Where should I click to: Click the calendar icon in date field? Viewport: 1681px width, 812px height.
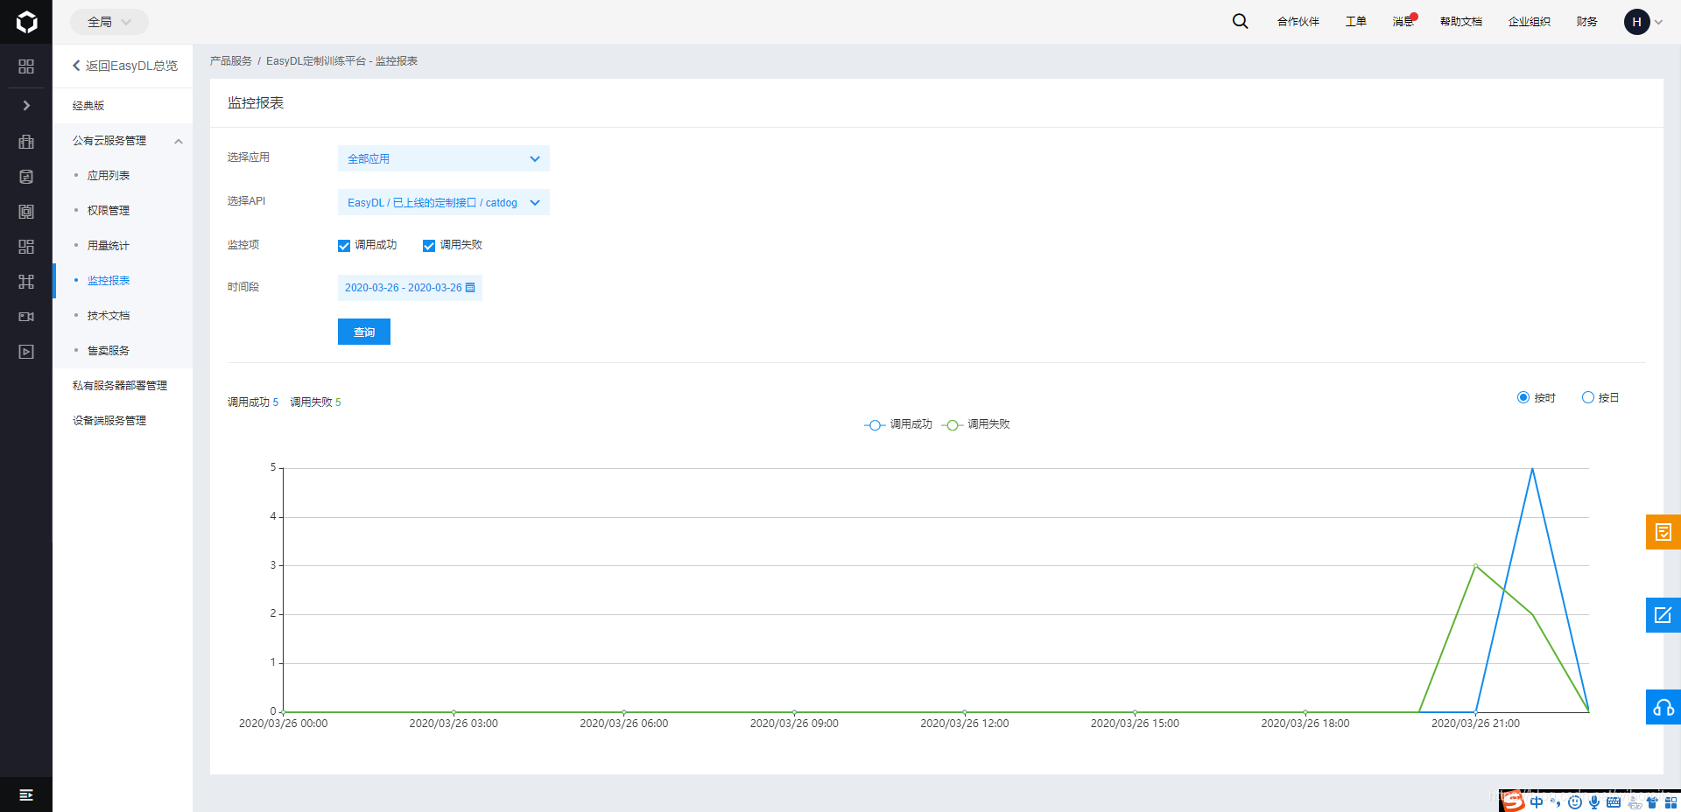coord(470,287)
